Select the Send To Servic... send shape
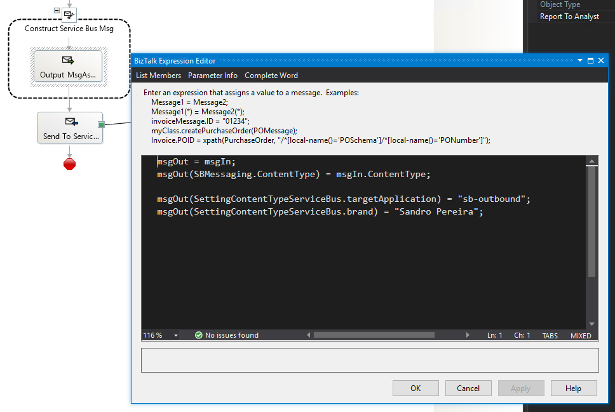 pos(69,128)
